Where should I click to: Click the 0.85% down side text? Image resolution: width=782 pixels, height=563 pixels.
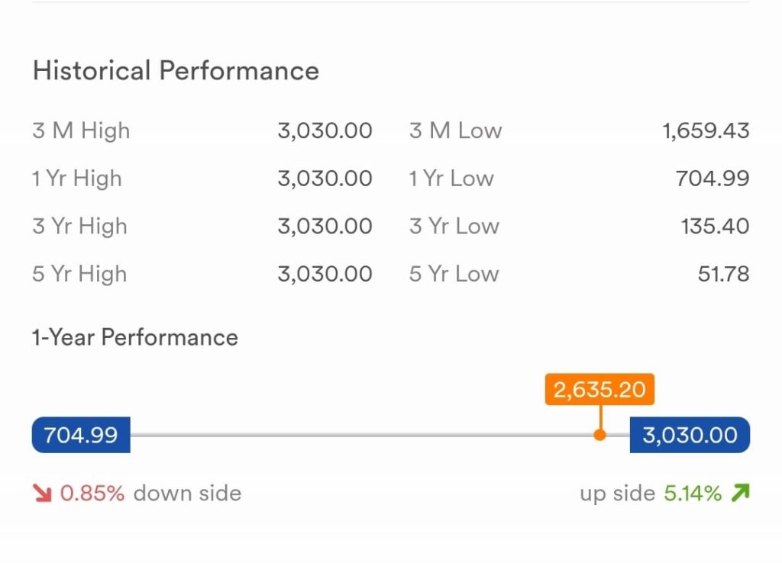150,494
